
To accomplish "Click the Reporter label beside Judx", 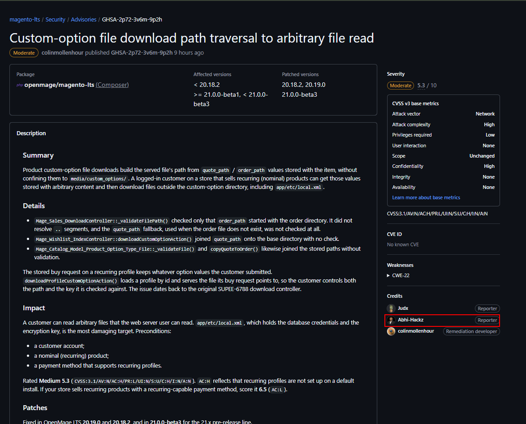I will pos(487,308).
